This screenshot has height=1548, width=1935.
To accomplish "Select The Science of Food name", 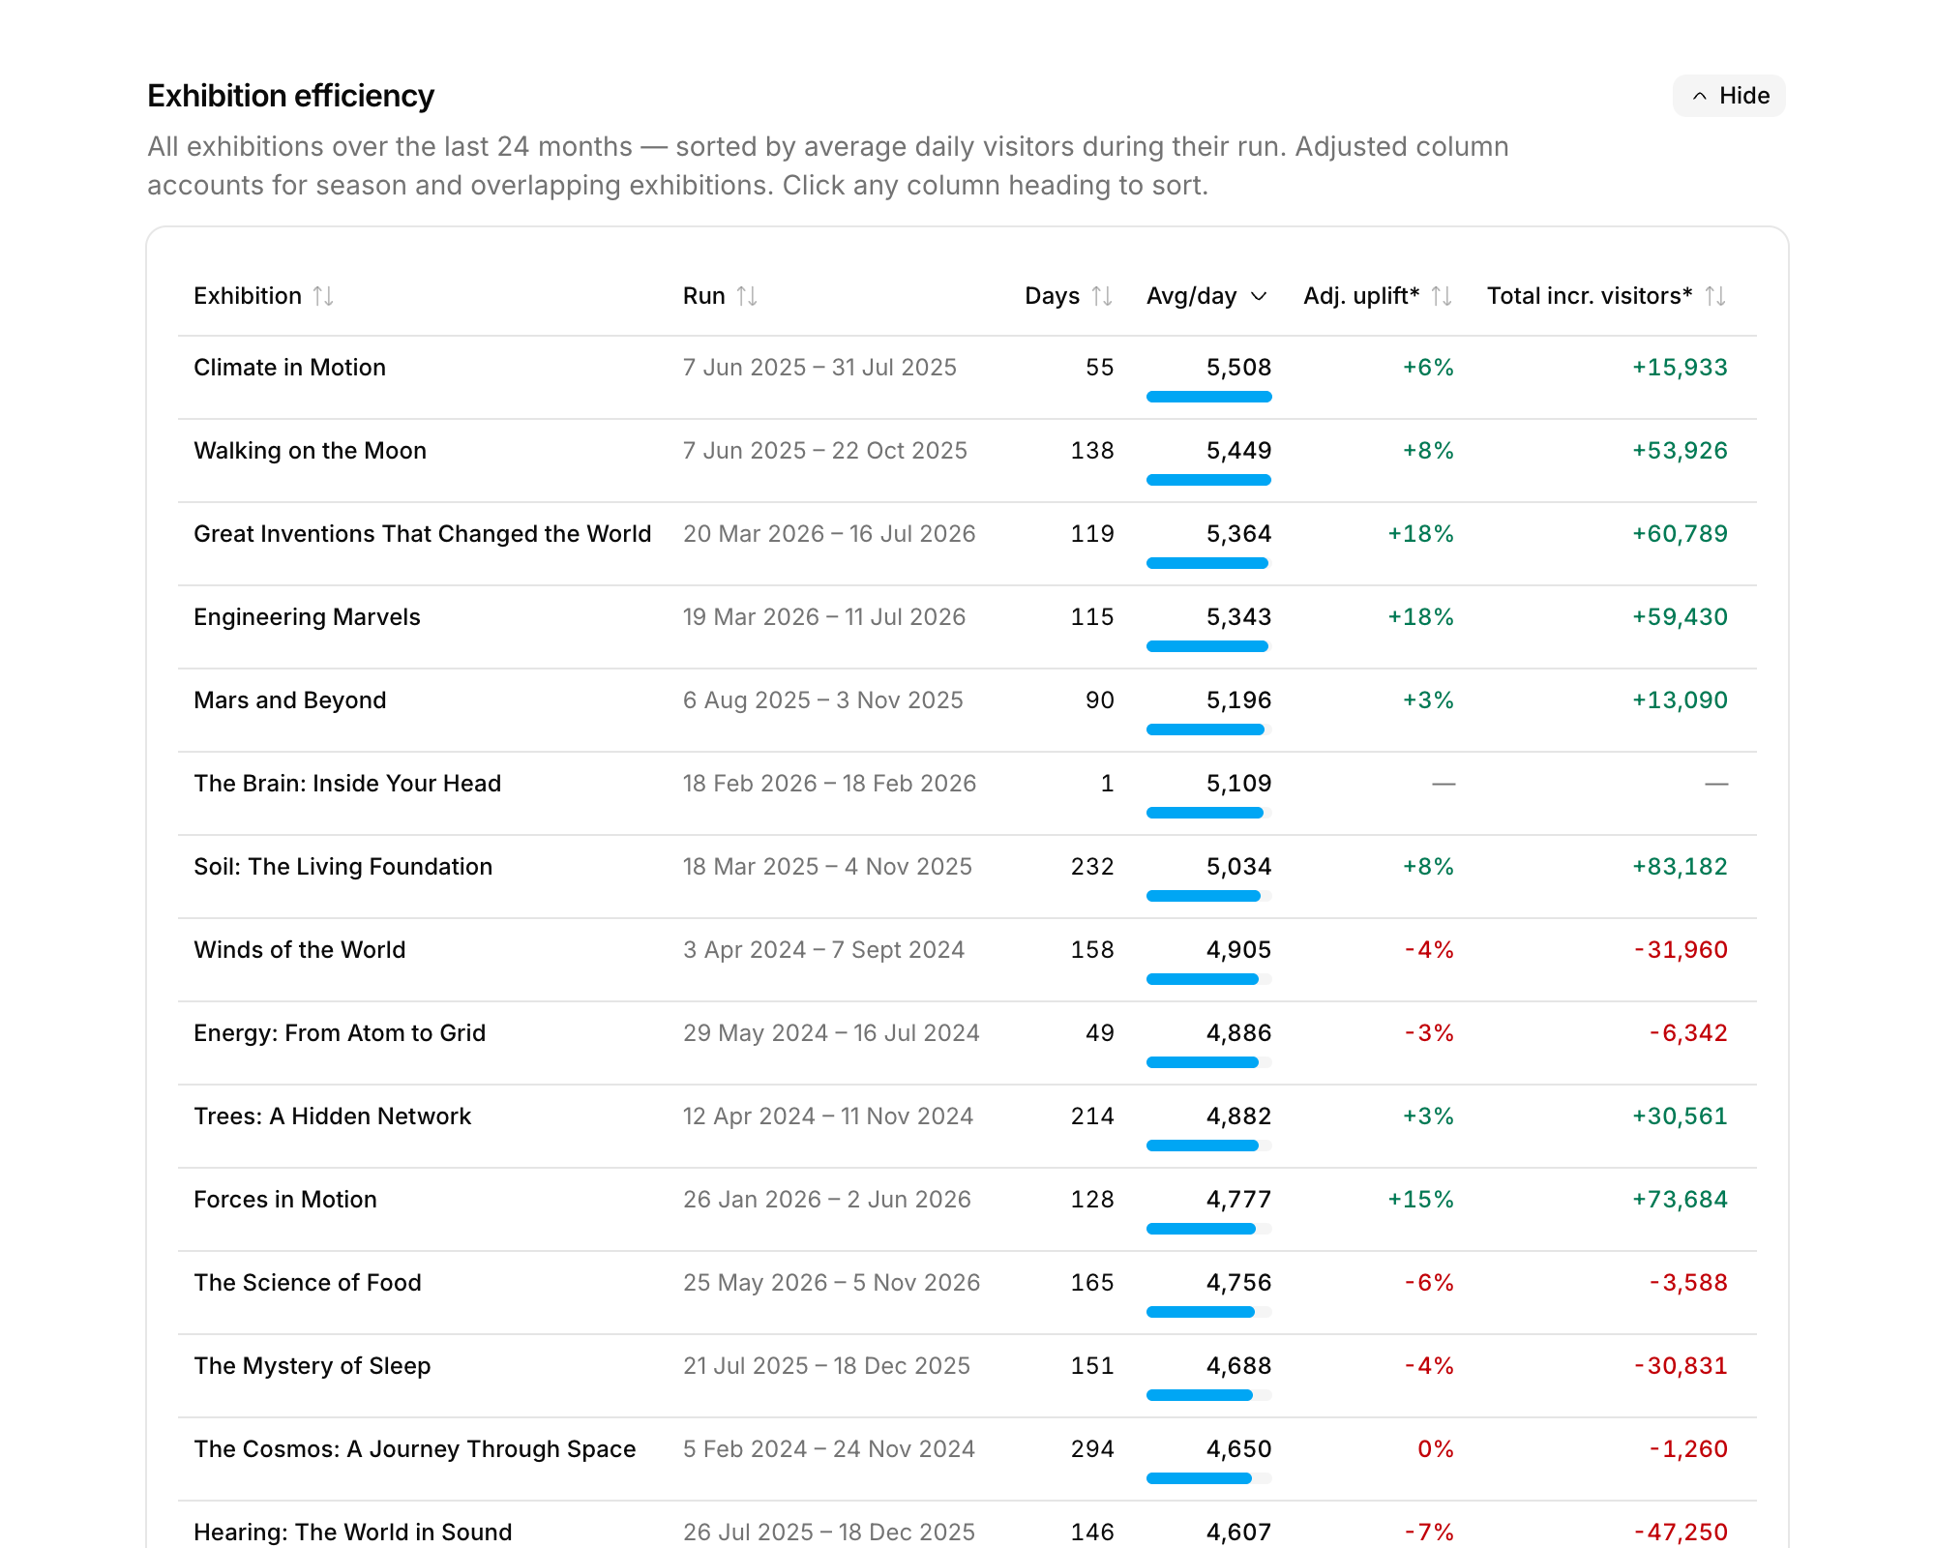I will (x=307, y=1283).
